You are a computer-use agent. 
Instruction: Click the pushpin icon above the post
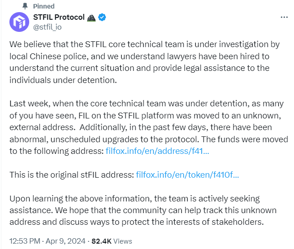pos(25,6)
